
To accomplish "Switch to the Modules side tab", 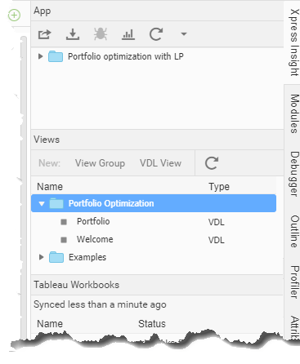I will pyautogui.click(x=293, y=113).
